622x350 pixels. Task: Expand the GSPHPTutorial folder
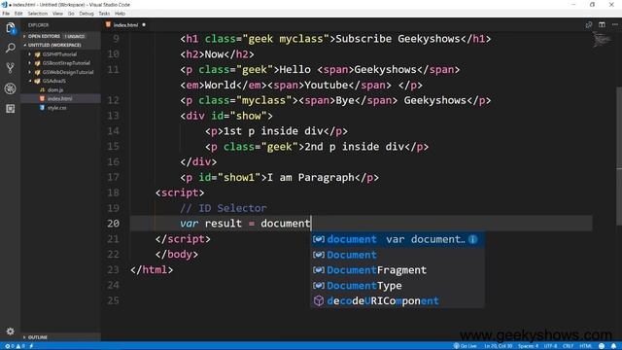[x=59, y=54]
